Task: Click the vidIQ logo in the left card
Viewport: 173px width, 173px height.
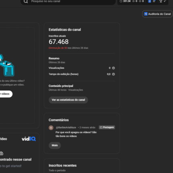Action: [x=29, y=139]
